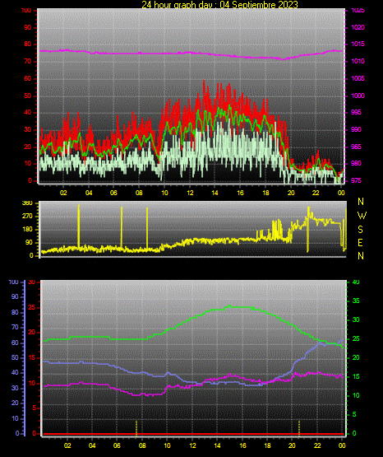
Task: Click the 90 degree wind direction label
Action: click(30, 242)
